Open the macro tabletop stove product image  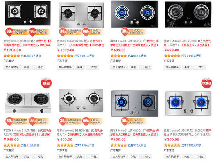pos(28,103)
